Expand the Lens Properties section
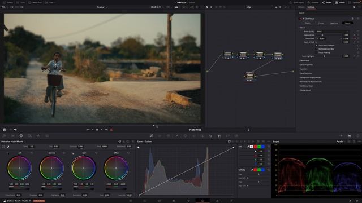Image resolution: width=362 pixels, height=203 pixels. pos(306,65)
